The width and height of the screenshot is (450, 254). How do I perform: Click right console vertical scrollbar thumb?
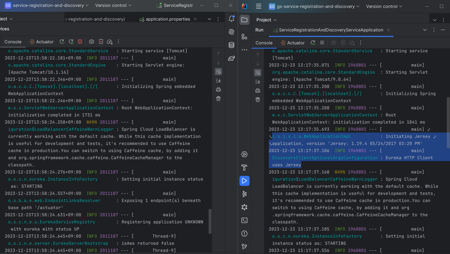click(x=448, y=123)
